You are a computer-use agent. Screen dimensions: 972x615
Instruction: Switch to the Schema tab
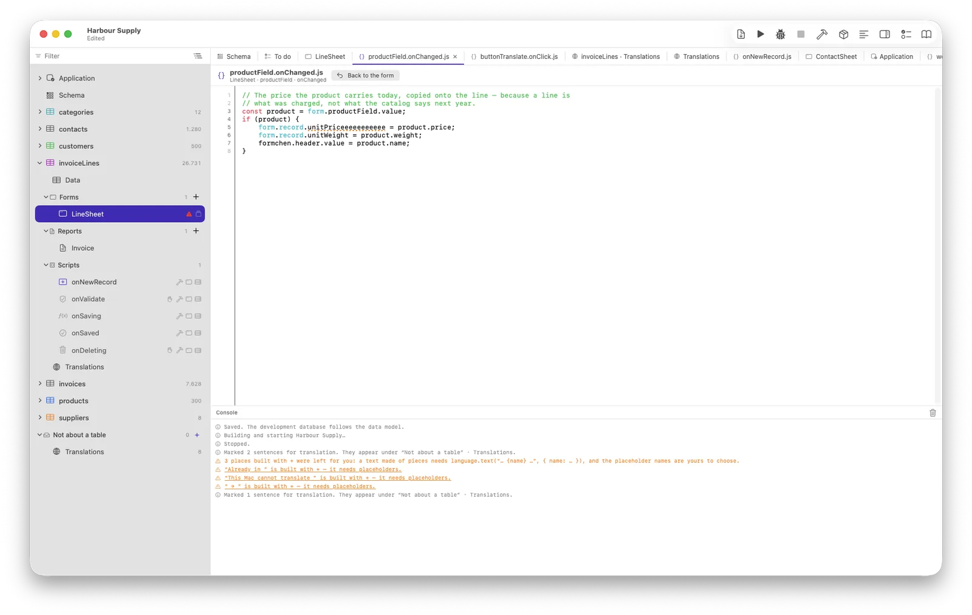[x=234, y=56]
